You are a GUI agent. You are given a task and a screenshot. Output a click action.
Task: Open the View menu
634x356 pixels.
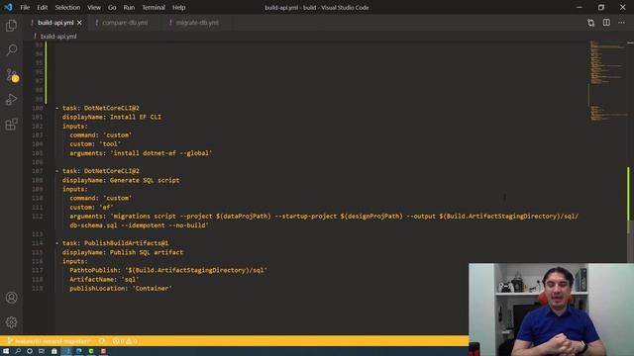pyautogui.click(x=94, y=7)
